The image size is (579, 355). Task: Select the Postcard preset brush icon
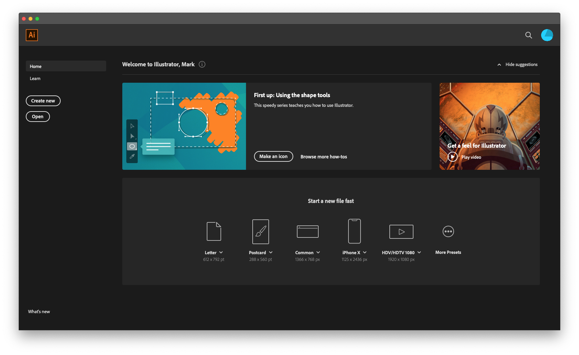tap(261, 231)
